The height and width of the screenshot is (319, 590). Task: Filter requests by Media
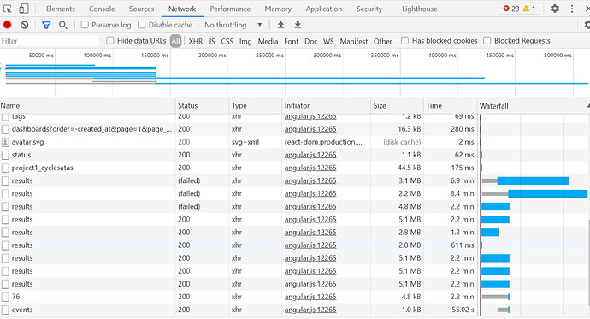(x=268, y=41)
